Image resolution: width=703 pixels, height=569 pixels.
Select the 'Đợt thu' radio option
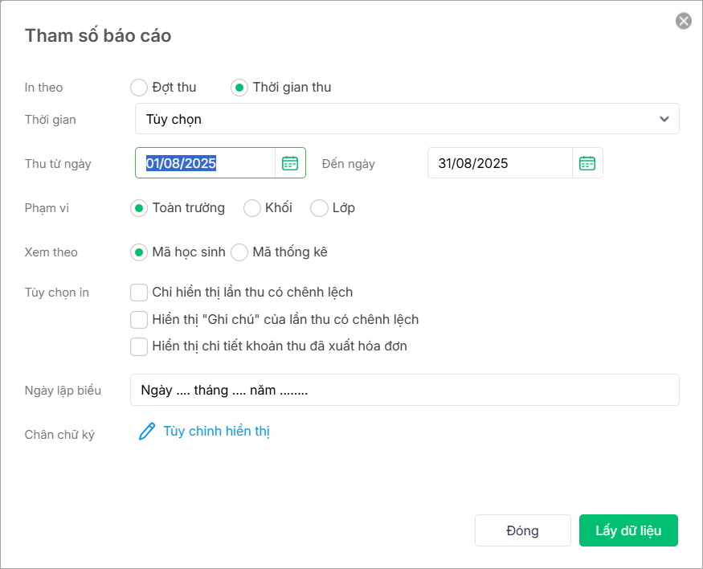tap(139, 88)
